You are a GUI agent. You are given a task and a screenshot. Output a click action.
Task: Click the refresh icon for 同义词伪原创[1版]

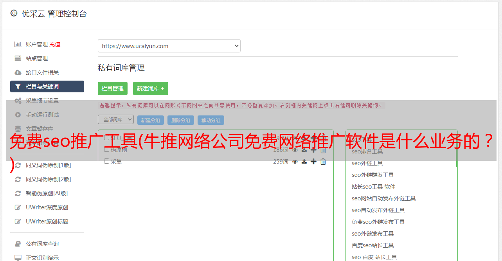(x=18, y=165)
